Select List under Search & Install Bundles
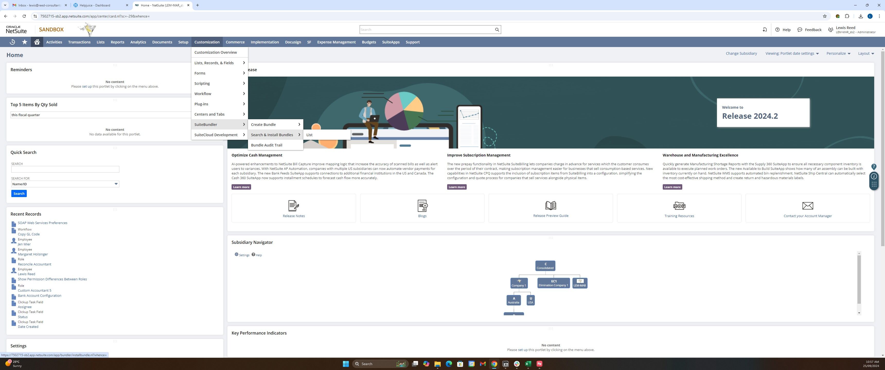 tap(309, 135)
